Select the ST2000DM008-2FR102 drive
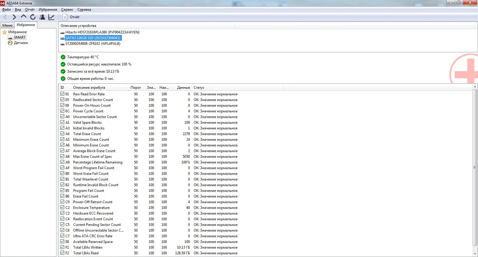The height and width of the screenshot is (257, 478). (93, 44)
